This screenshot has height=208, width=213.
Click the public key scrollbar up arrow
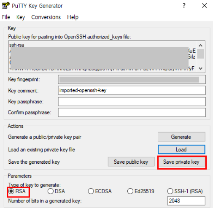[x=201, y=46]
